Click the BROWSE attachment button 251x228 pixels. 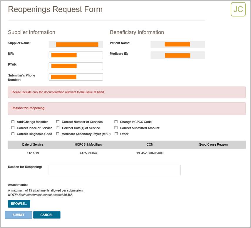point(19,204)
